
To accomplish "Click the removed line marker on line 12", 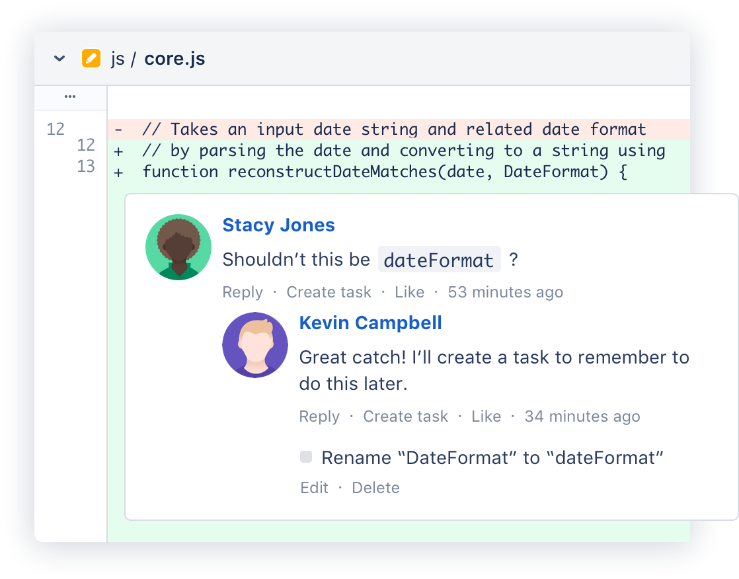I will click(x=118, y=130).
